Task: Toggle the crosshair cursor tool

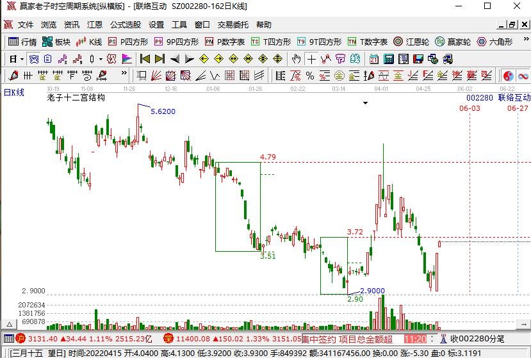Action: point(311,60)
